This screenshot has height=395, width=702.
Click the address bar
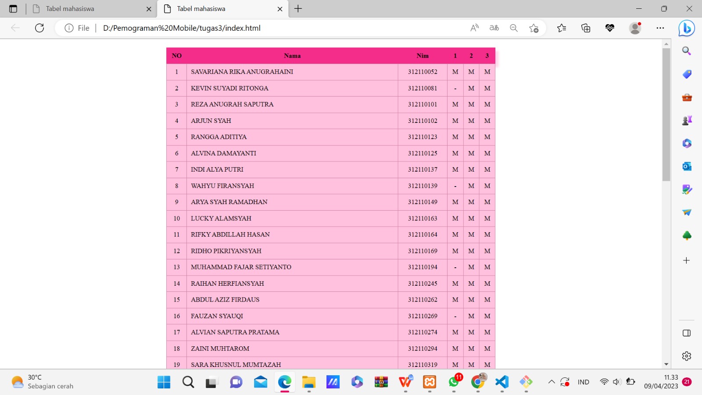pyautogui.click(x=263, y=28)
